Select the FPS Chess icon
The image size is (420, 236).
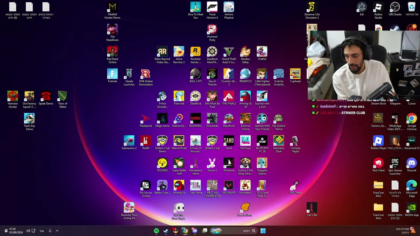[x=295, y=187]
